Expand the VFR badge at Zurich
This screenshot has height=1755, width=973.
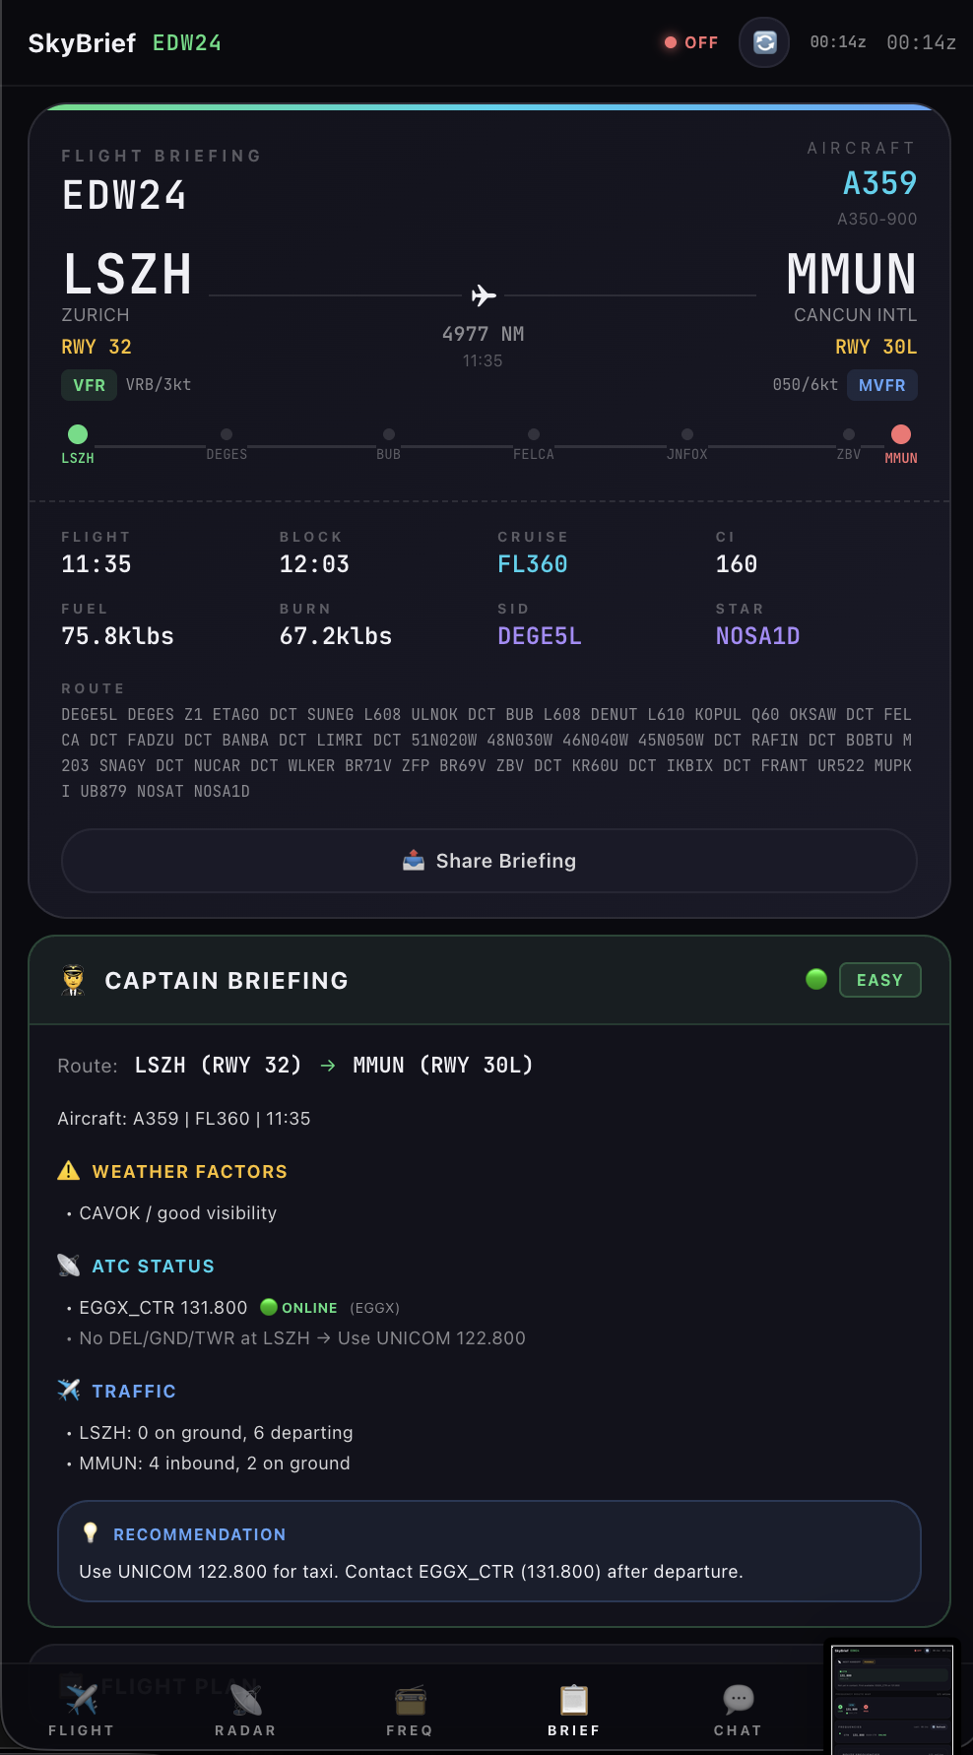(89, 385)
